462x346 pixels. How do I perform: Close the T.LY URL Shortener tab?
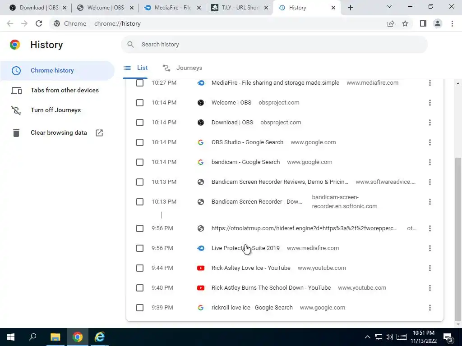266,8
